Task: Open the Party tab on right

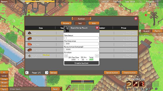Action: tap(157, 31)
